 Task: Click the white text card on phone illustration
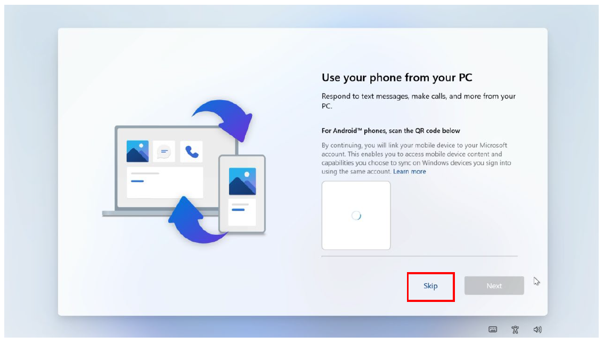tap(242, 212)
